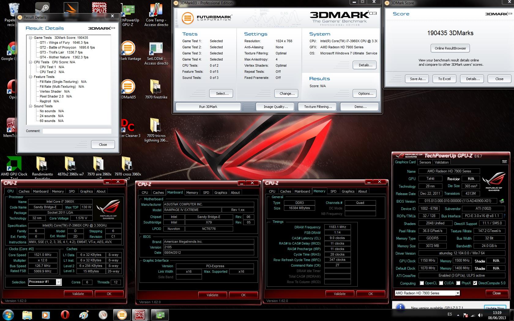The width and height of the screenshot is (514, 321).
Task: Toggle the OpenCL checkbox in GPU-Z
Action: tap(422, 283)
